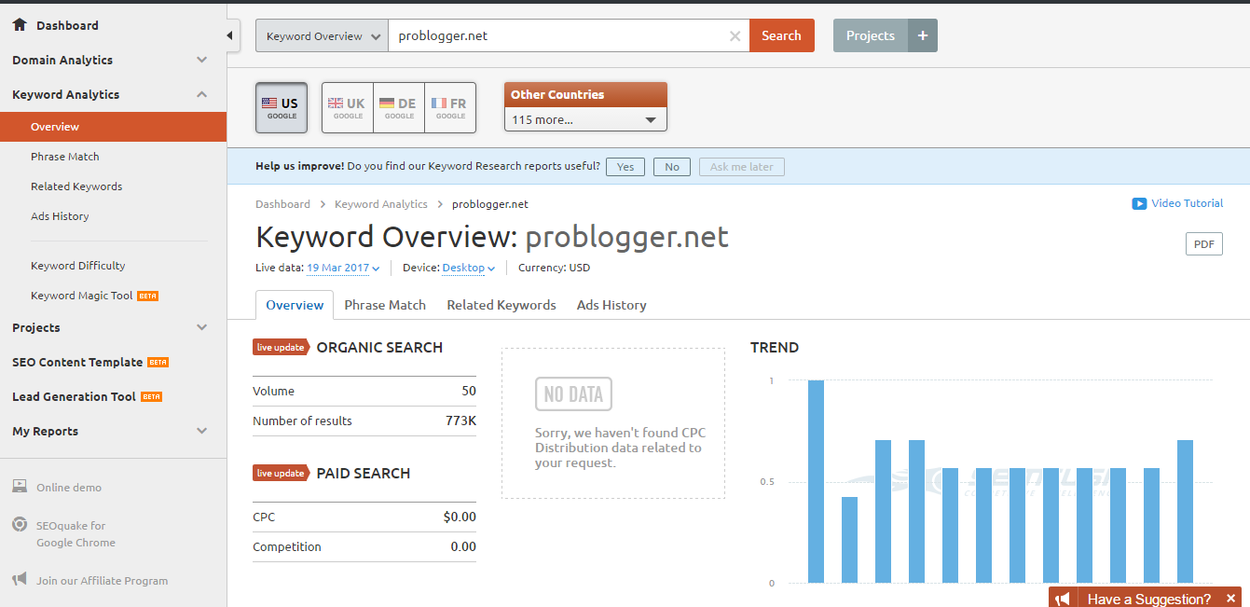Click the Projects button in the top bar
Screen dimensions: 1250x607
[x=871, y=35]
